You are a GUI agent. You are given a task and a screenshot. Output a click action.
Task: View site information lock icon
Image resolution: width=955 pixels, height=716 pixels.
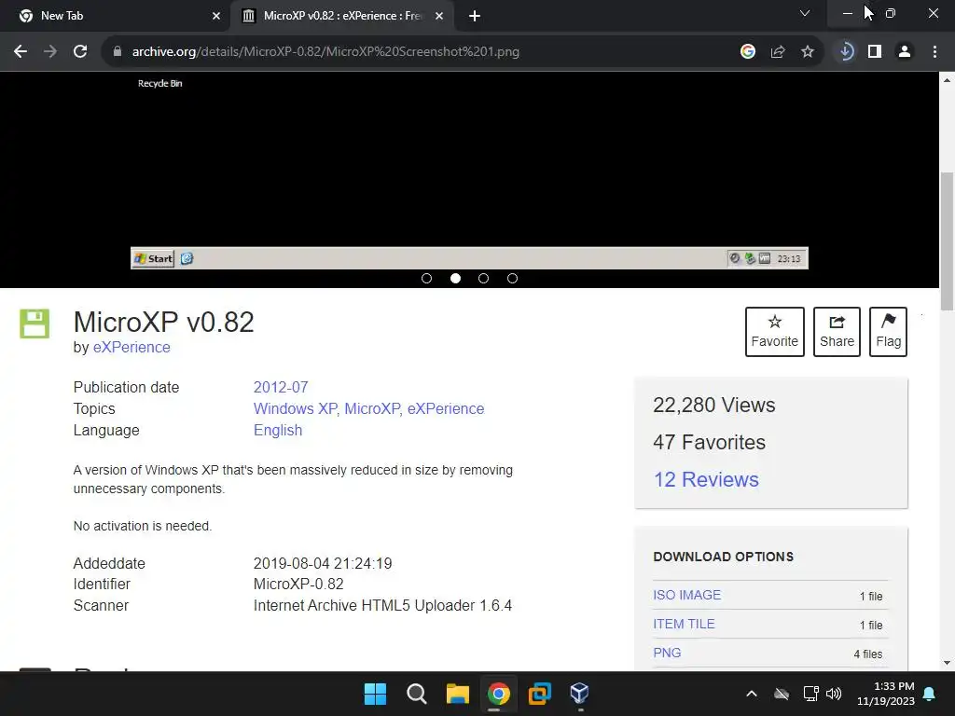[x=118, y=52]
